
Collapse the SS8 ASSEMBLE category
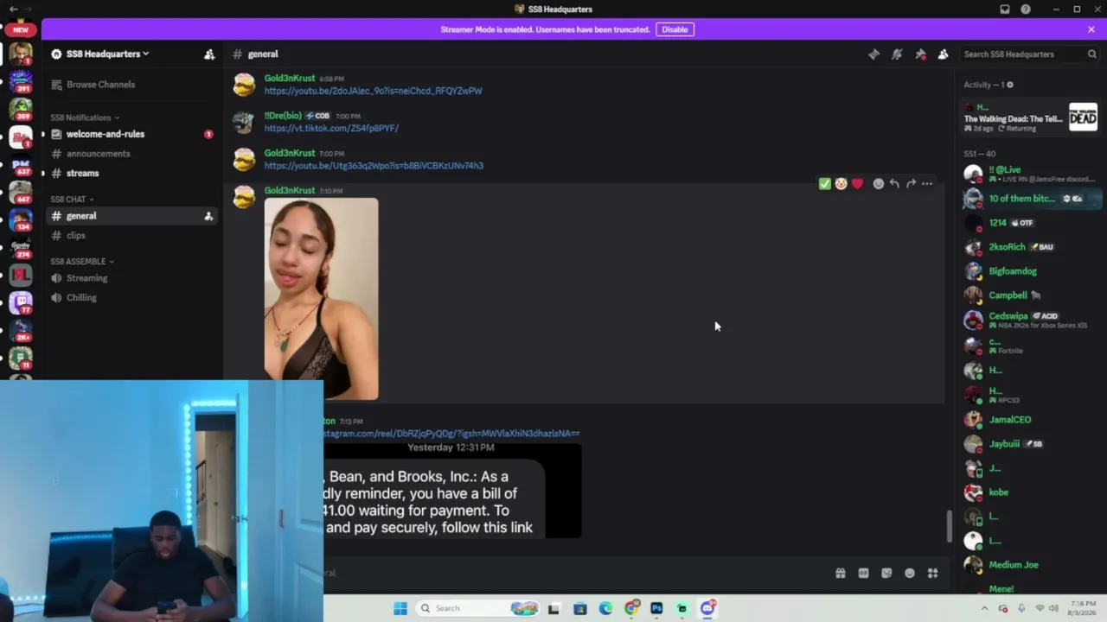pos(82,262)
